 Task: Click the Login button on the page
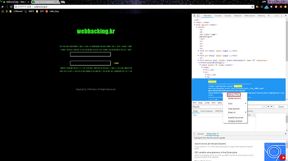(x=116, y=63)
